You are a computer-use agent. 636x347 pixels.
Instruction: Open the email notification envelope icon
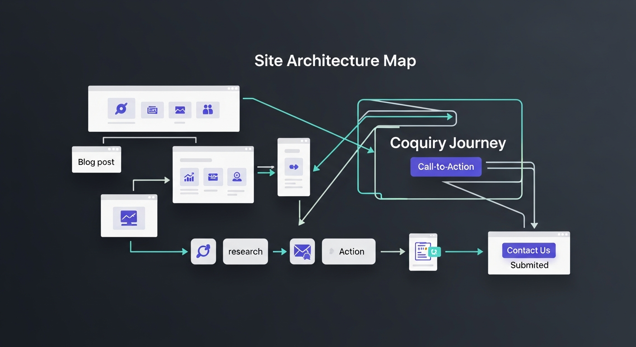click(302, 251)
